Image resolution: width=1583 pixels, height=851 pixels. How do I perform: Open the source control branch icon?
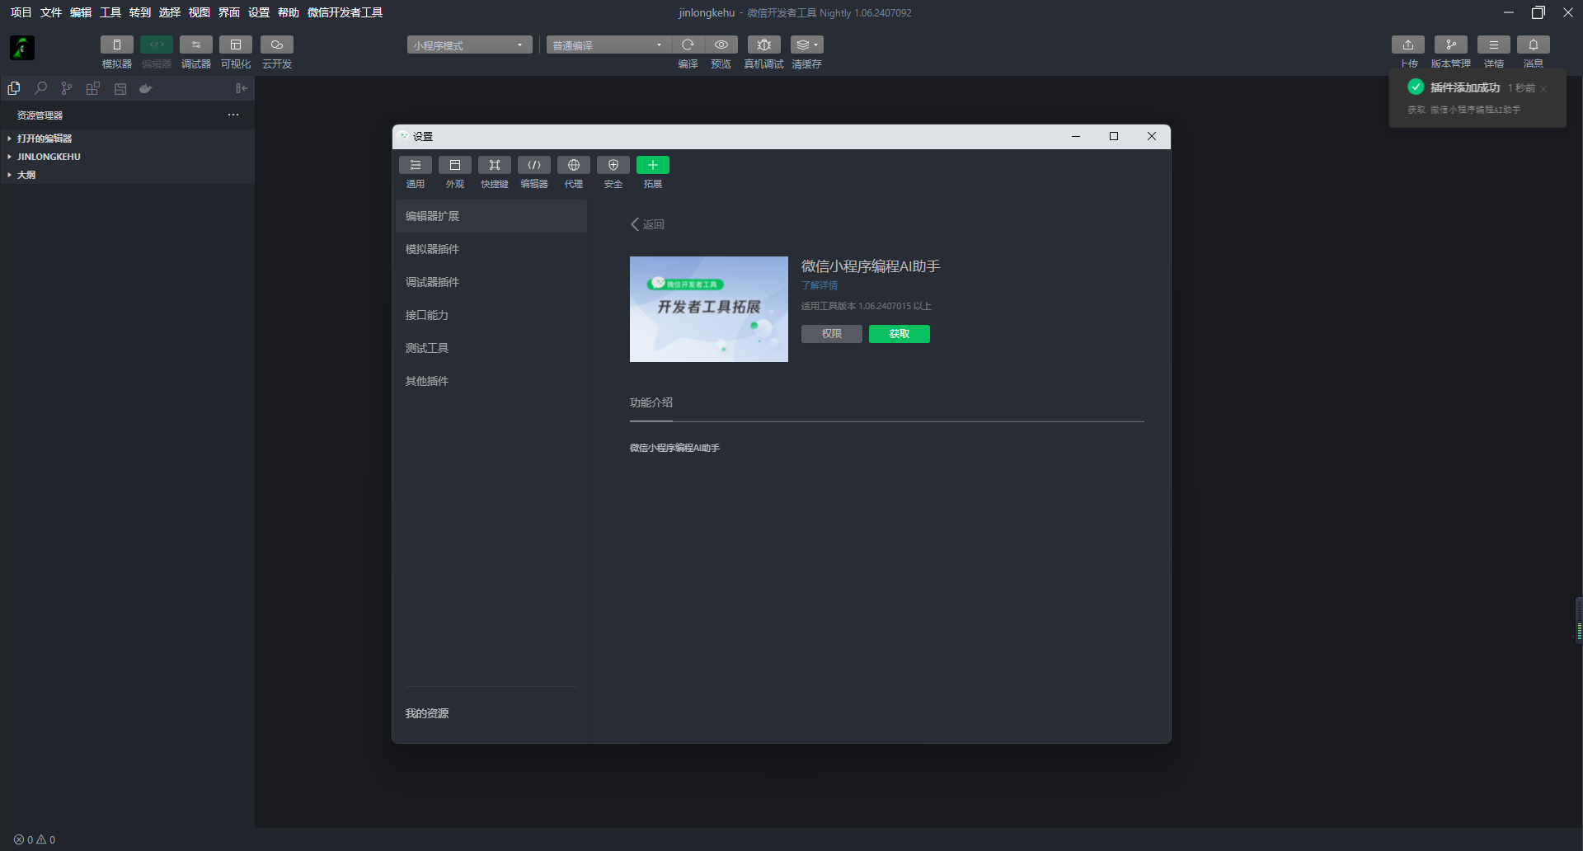[x=67, y=88]
